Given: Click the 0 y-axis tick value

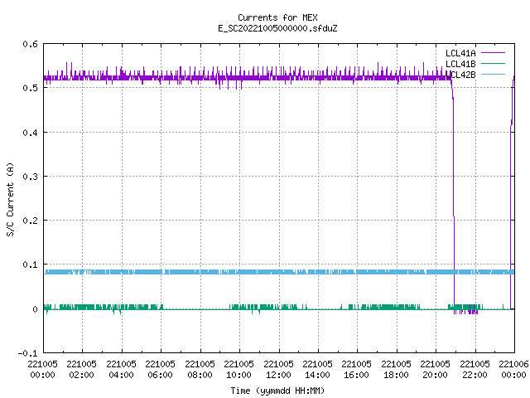Looking at the screenshot, I should 35,309.
